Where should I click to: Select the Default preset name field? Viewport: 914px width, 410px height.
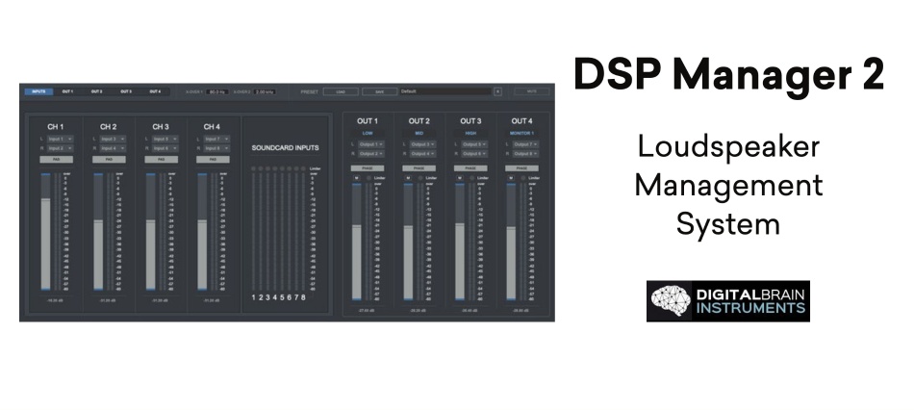tap(445, 91)
